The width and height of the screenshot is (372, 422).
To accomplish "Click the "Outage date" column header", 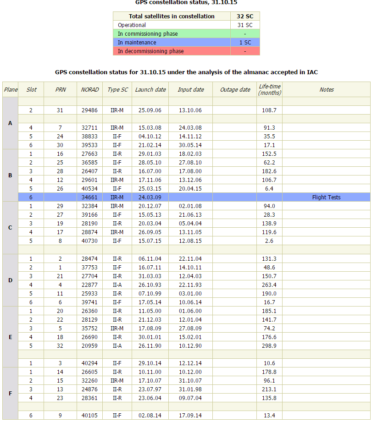I will (235, 89).
